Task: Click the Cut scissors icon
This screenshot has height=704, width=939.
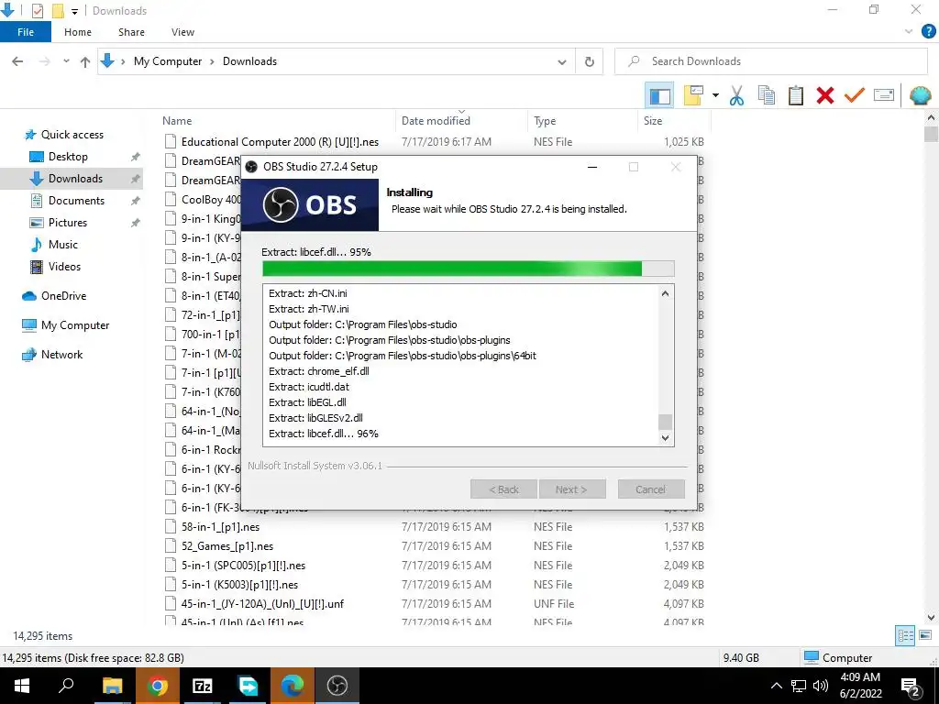Action: click(x=736, y=95)
